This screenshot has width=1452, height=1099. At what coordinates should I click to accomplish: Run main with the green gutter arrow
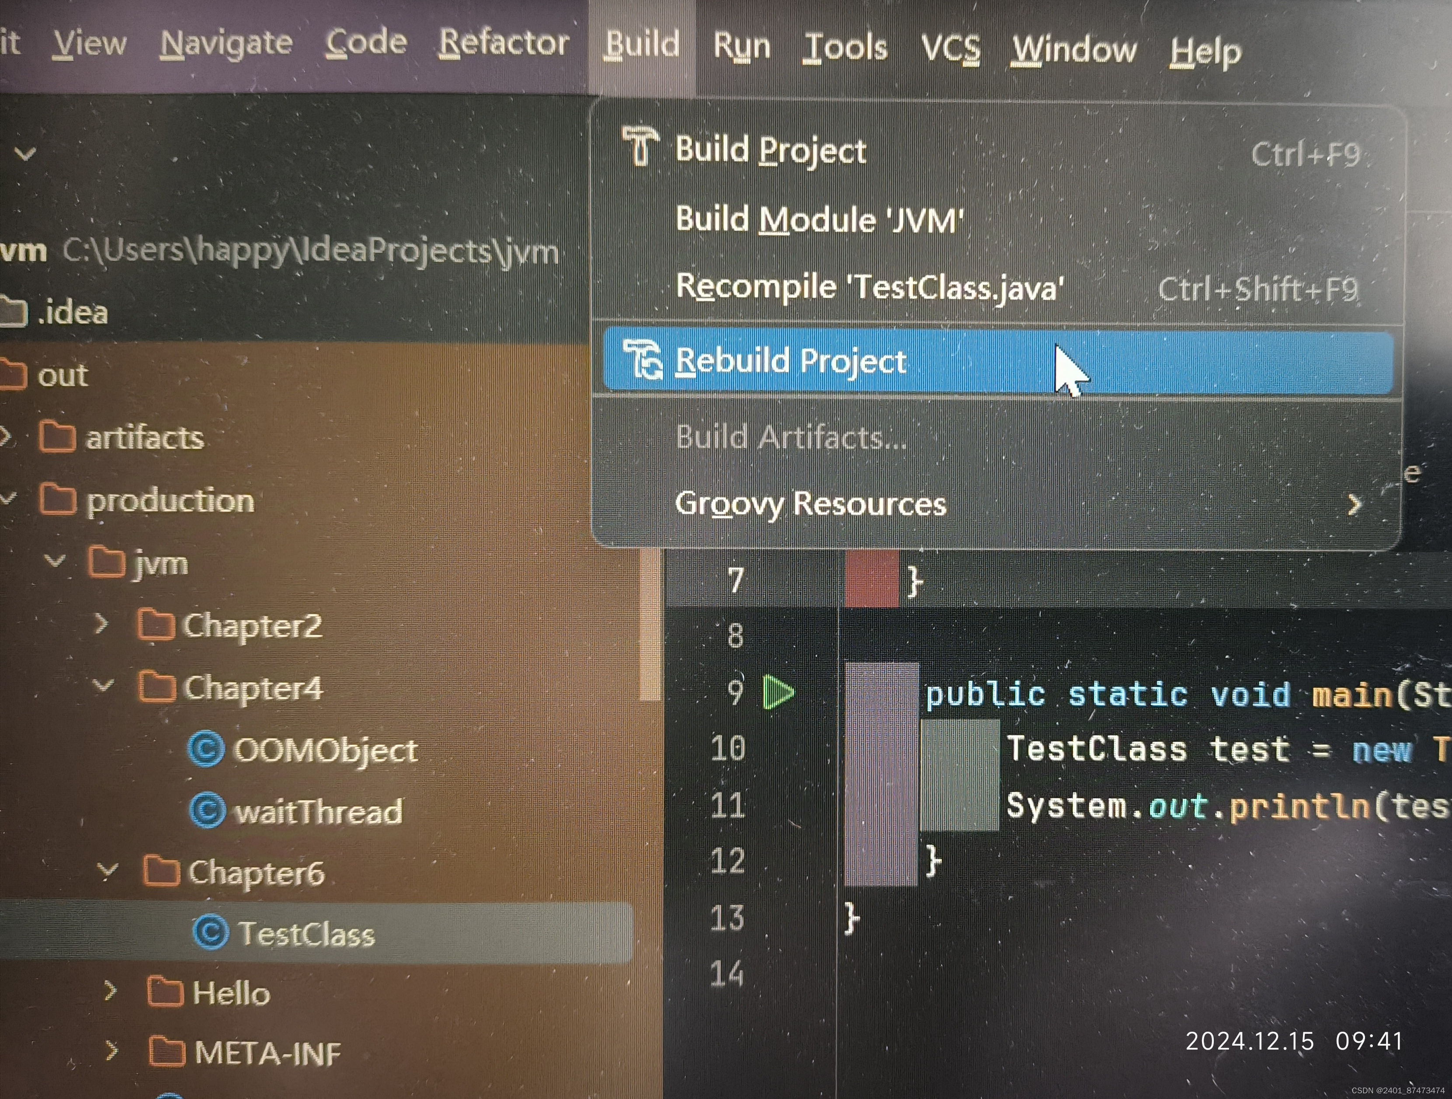(x=778, y=692)
